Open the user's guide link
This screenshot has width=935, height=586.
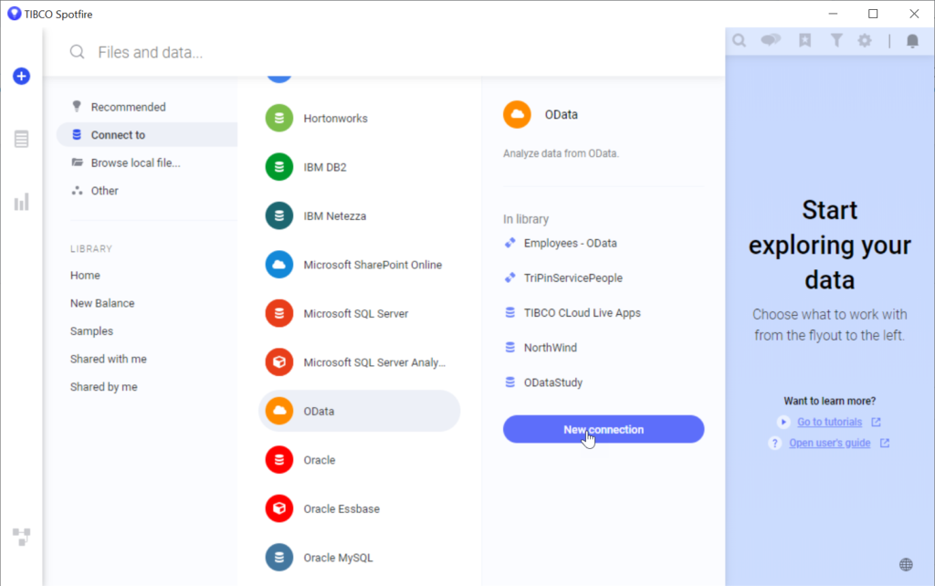(830, 444)
